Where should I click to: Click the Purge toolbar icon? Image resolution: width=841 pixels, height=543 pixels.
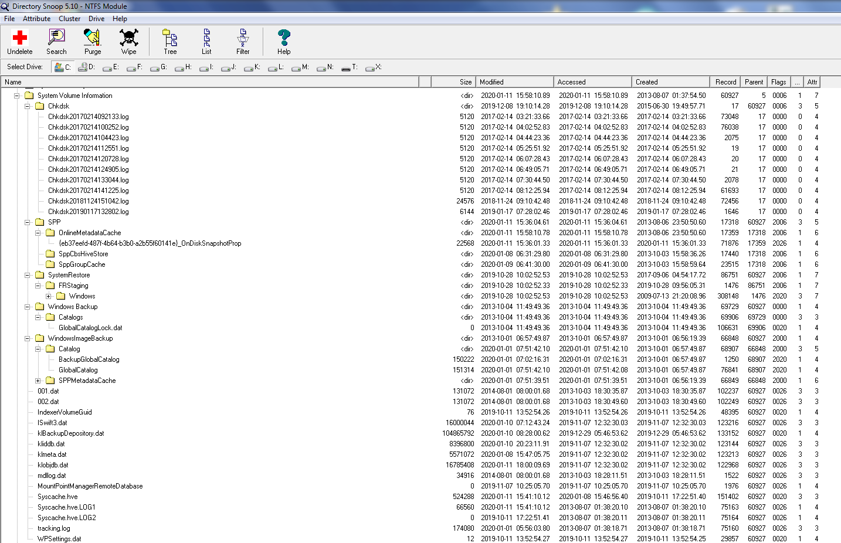pos(93,42)
